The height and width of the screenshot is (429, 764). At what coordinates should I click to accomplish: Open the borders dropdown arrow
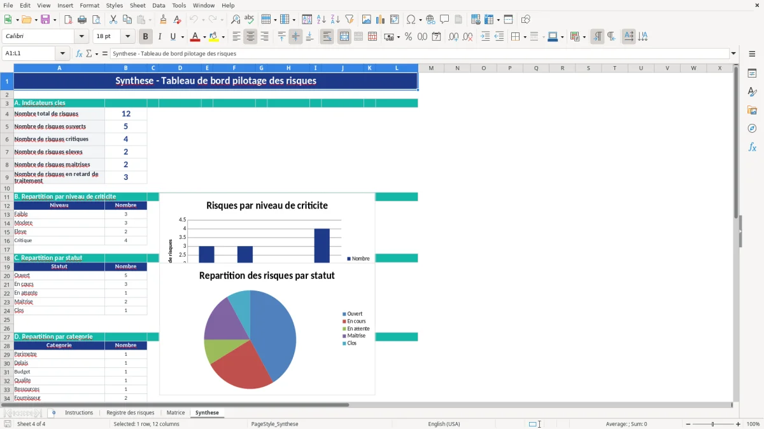click(x=524, y=37)
